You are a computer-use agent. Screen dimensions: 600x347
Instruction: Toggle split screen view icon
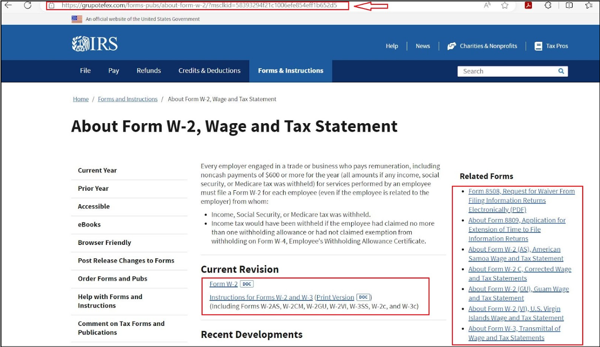pos(569,5)
